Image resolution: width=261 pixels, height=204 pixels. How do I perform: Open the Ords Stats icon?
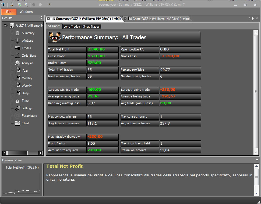coord(17,56)
